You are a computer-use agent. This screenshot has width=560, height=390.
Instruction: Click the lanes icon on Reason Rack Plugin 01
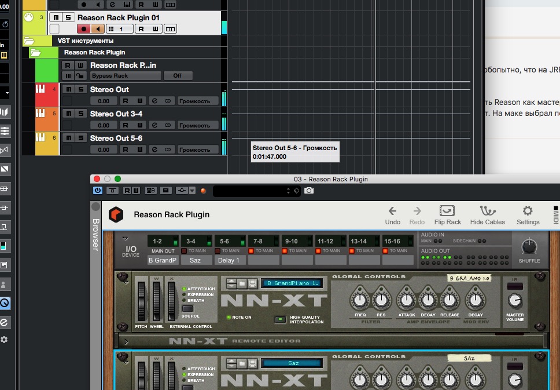[170, 29]
